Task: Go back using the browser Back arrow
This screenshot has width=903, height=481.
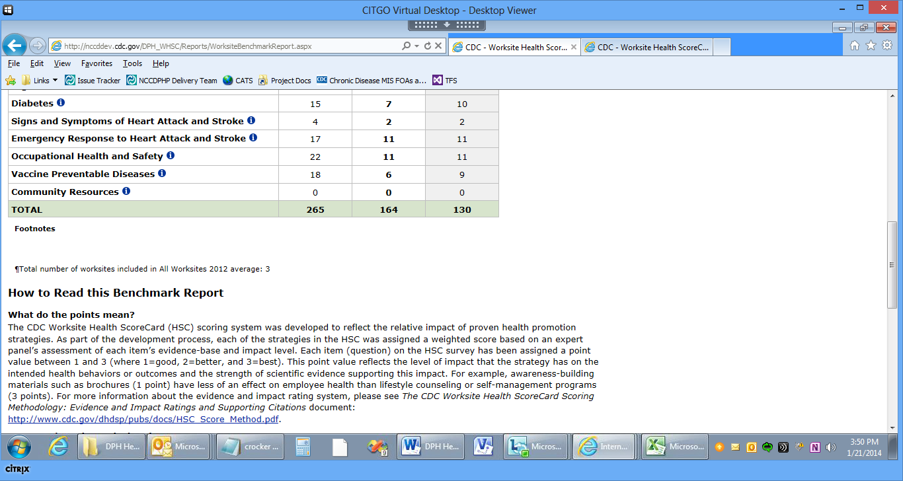Action: pos(15,45)
